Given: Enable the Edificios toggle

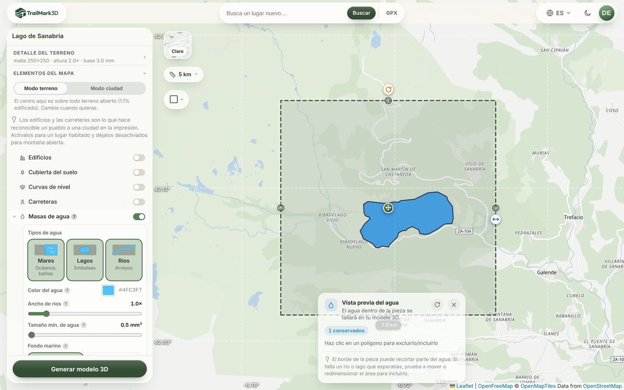Looking at the screenshot, I should click(139, 158).
